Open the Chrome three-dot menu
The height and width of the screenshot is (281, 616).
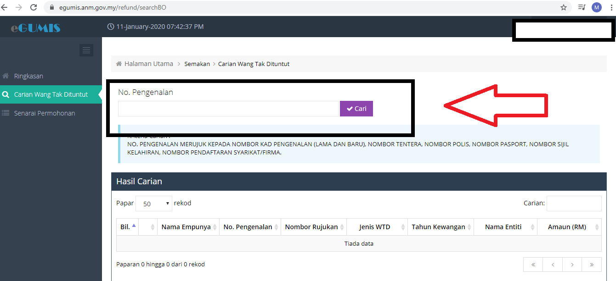[x=610, y=7]
